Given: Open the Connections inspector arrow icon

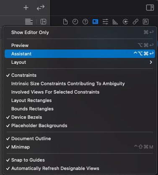Looking at the screenshot, I should (x=125, y=22).
